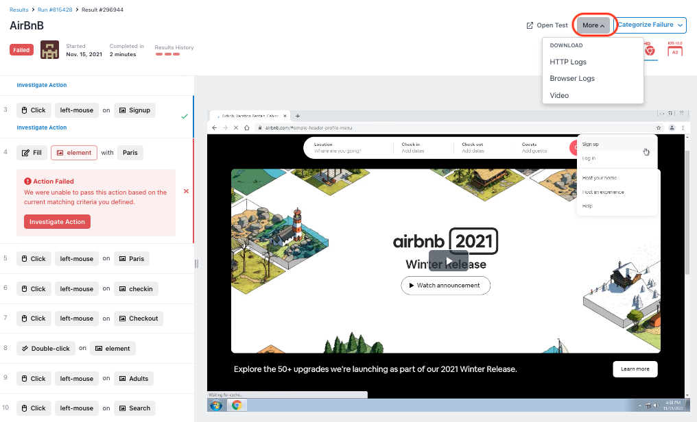Choose Video in the download menu

(558, 95)
